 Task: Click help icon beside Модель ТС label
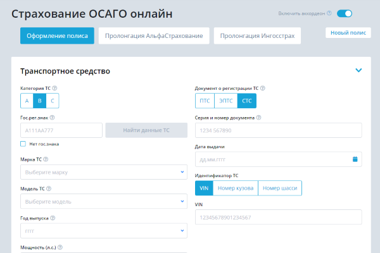[49, 188]
